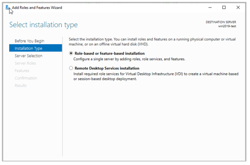Open the Installation Type step
This screenshot has height=165, width=250.
[36, 48]
